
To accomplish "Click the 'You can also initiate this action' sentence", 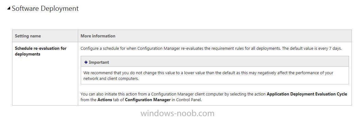I will (214, 97).
